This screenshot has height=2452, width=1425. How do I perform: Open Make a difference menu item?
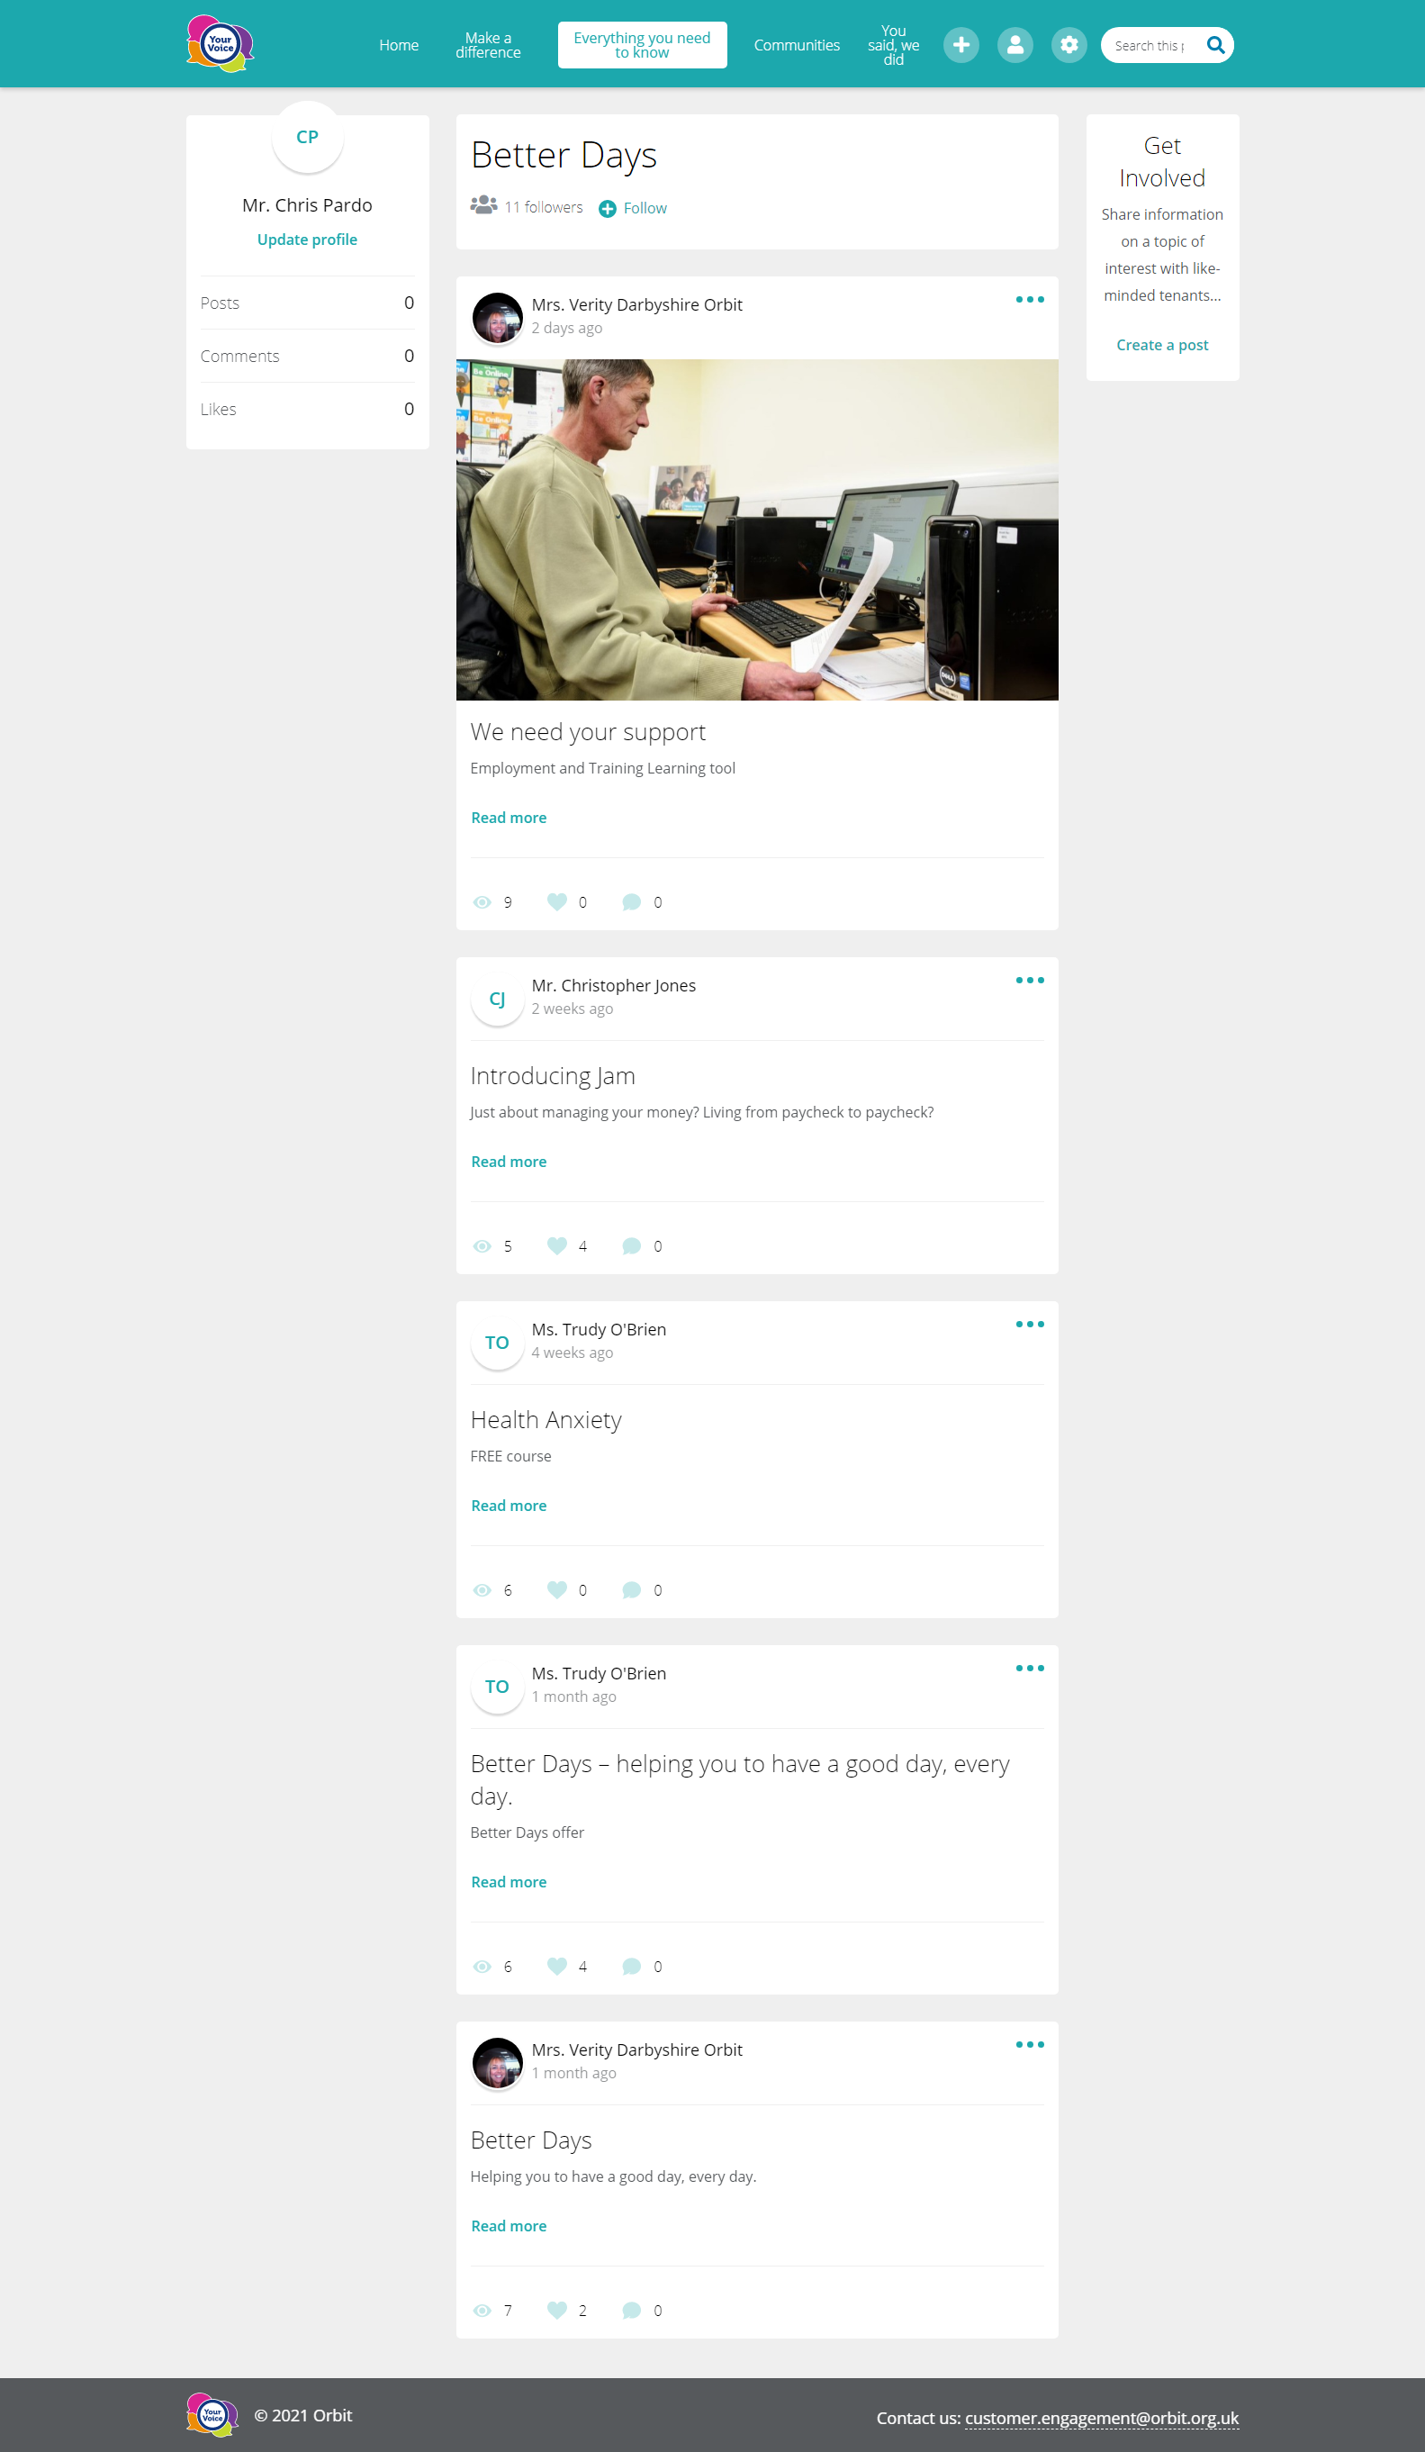click(x=488, y=45)
